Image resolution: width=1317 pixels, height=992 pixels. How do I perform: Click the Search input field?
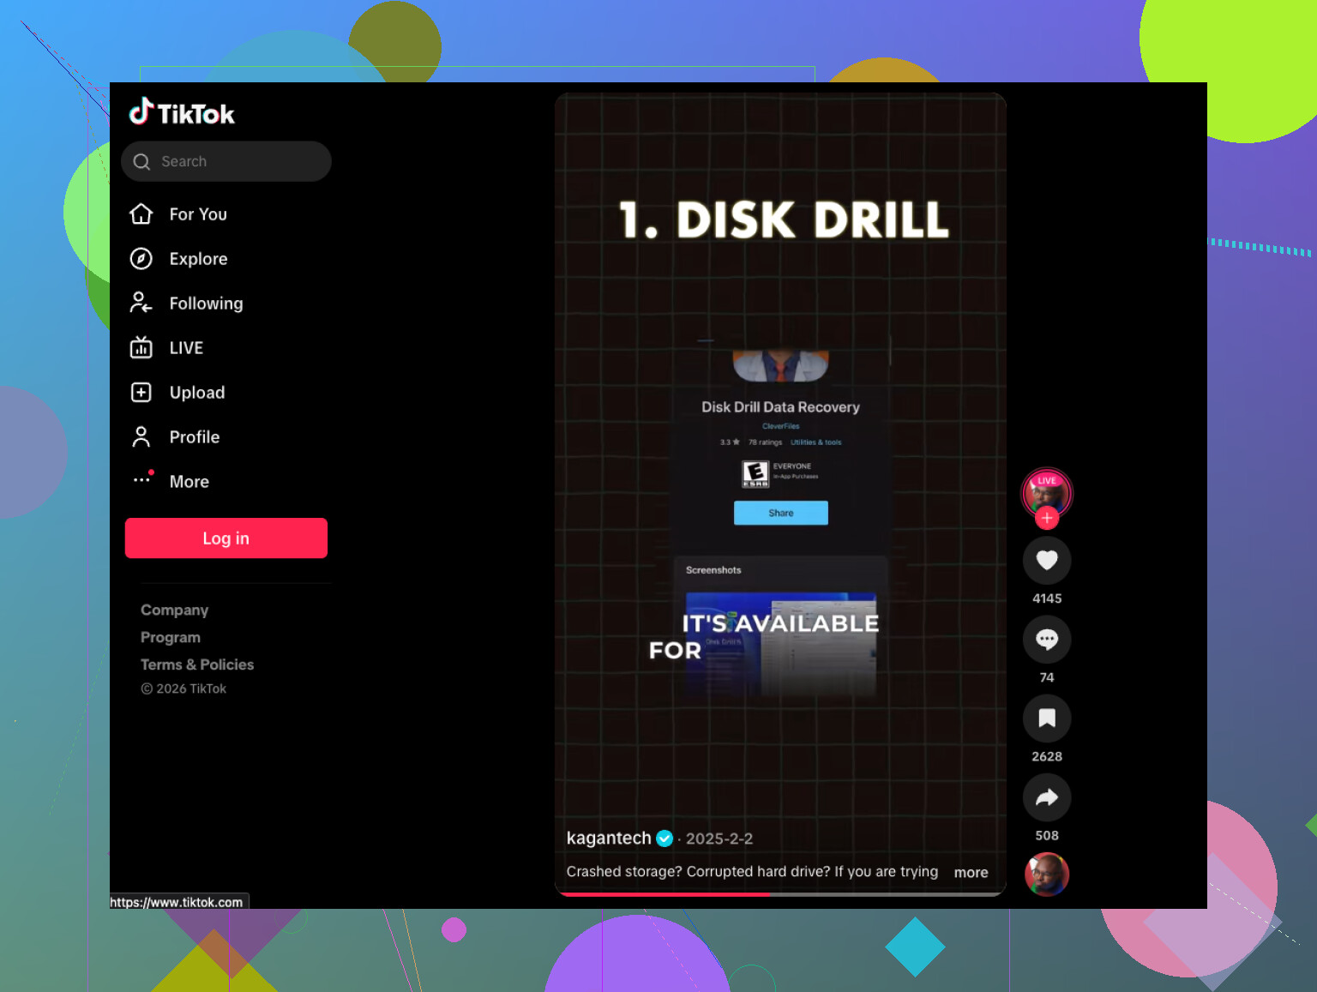tap(226, 161)
